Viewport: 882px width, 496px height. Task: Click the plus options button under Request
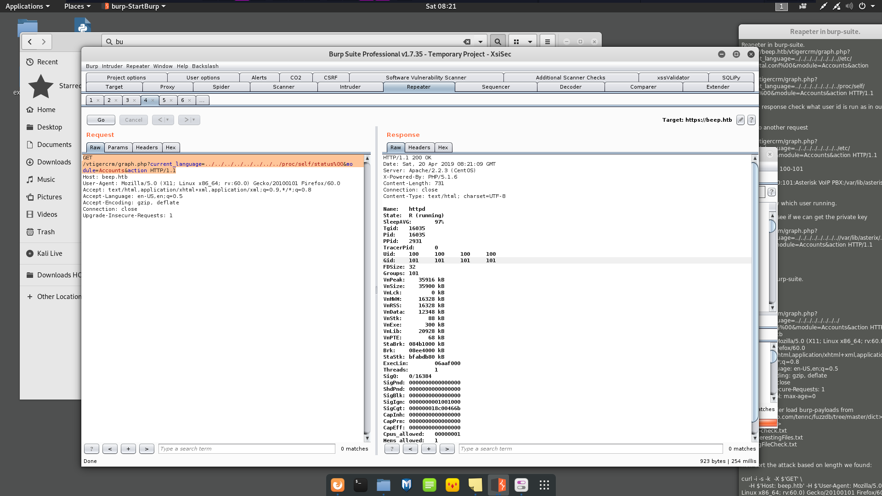128,449
